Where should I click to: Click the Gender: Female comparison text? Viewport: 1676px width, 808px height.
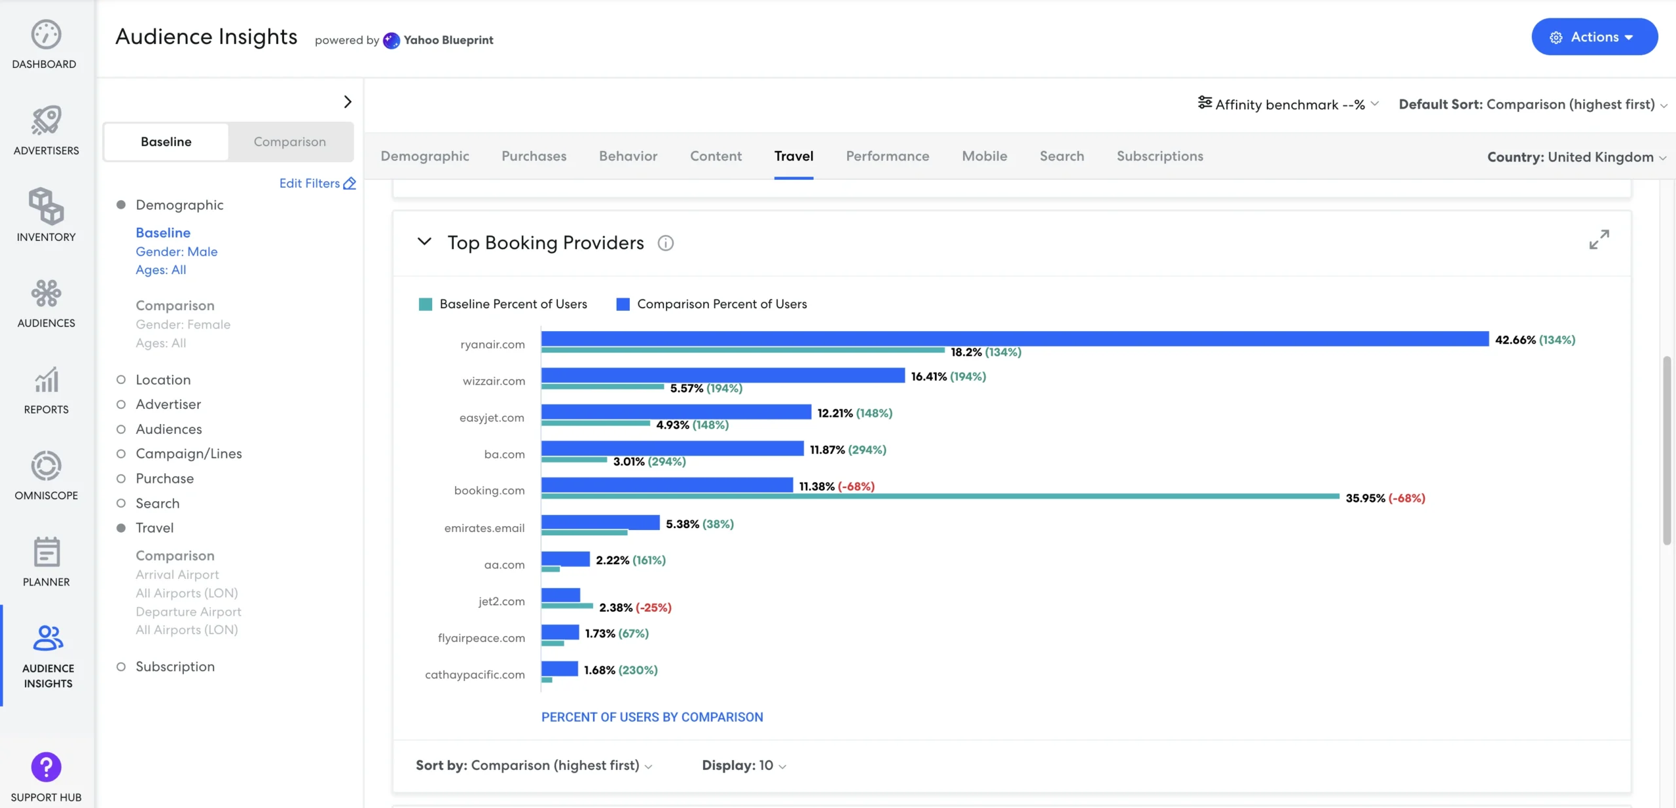pos(183,325)
